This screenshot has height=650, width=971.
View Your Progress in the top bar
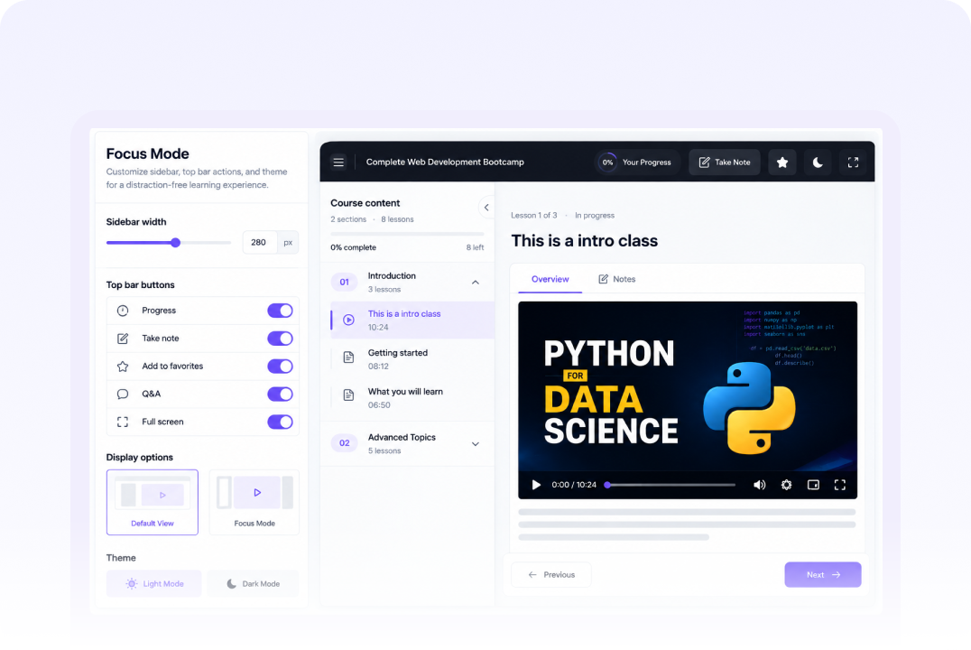pyautogui.click(x=636, y=162)
